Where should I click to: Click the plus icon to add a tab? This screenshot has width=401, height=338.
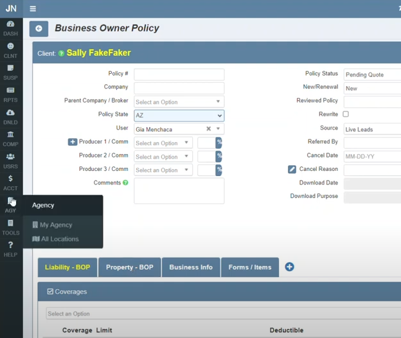pyautogui.click(x=289, y=267)
